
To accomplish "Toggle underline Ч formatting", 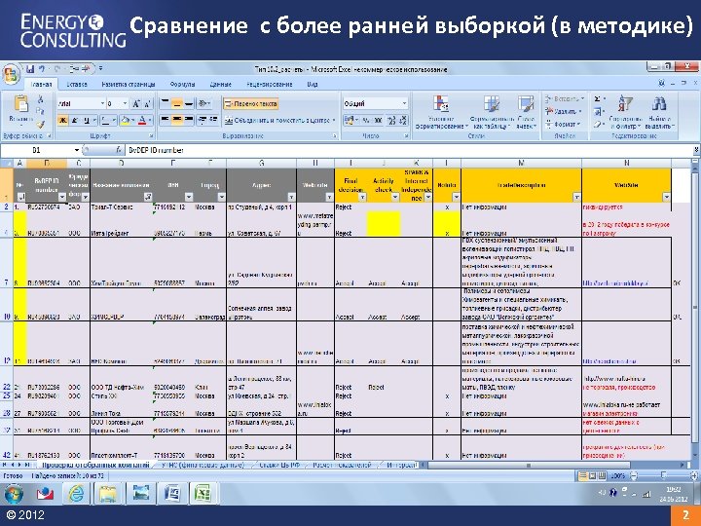I will click(x=87, y=120).
